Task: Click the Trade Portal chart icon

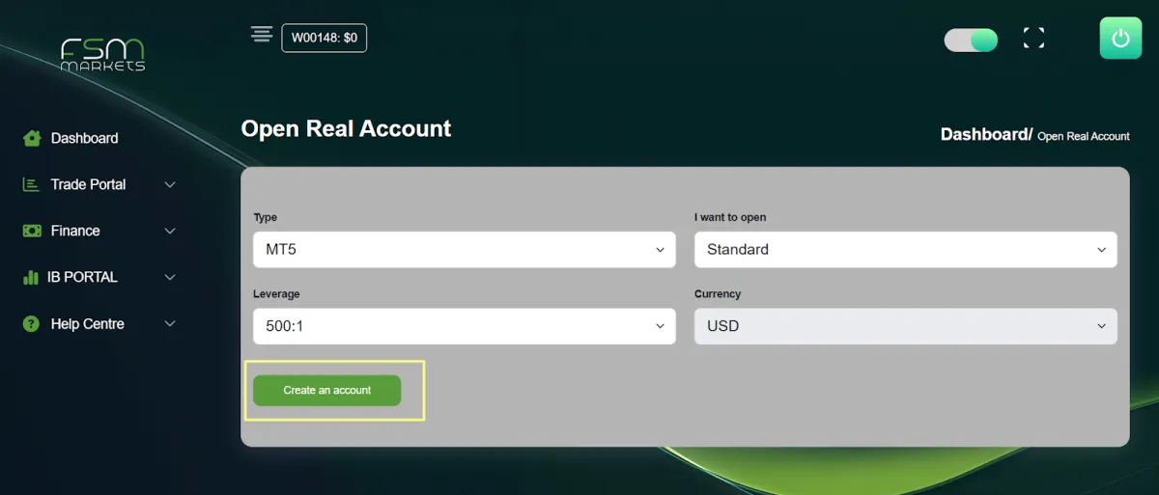Action: 31,184
